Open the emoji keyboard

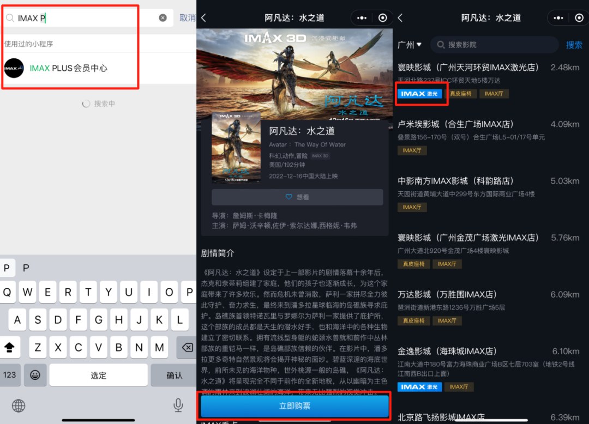35,375
